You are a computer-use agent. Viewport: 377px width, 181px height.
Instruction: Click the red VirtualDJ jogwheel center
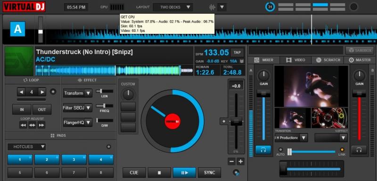[x=172, y=121]
